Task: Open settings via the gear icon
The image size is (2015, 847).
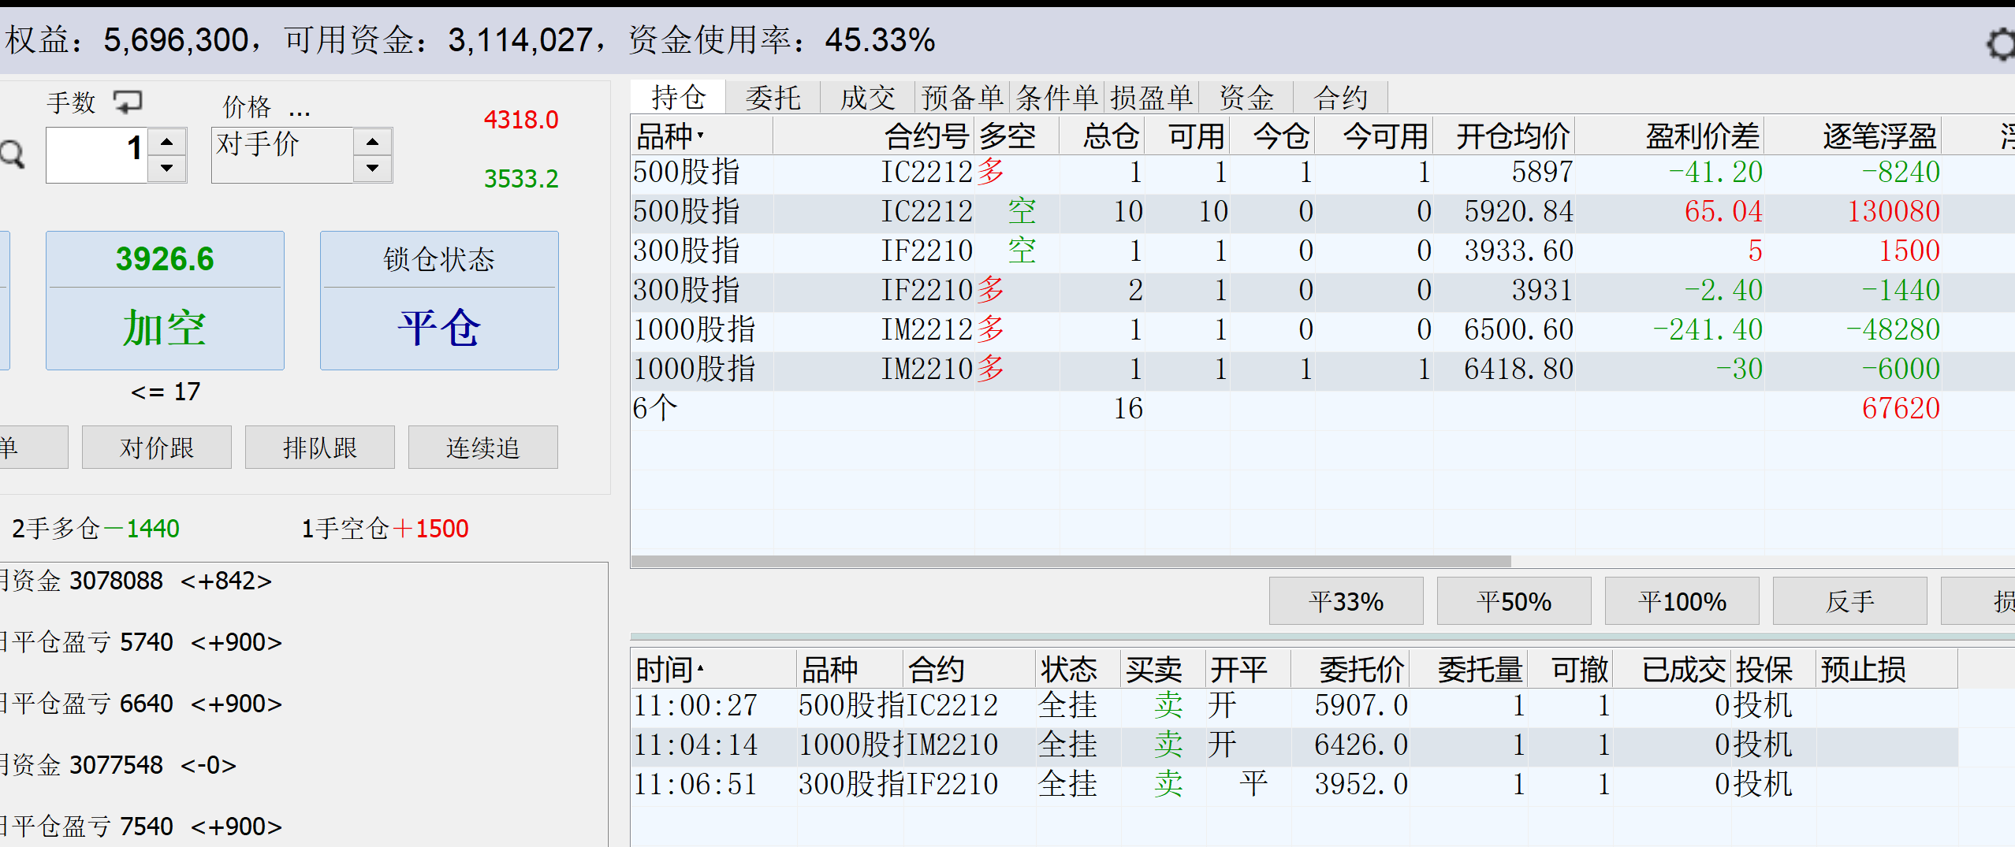Action: click(x=2001, y=44)
